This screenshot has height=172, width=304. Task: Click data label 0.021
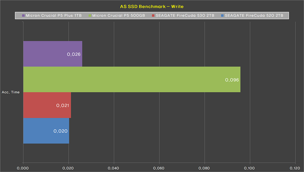63,106
